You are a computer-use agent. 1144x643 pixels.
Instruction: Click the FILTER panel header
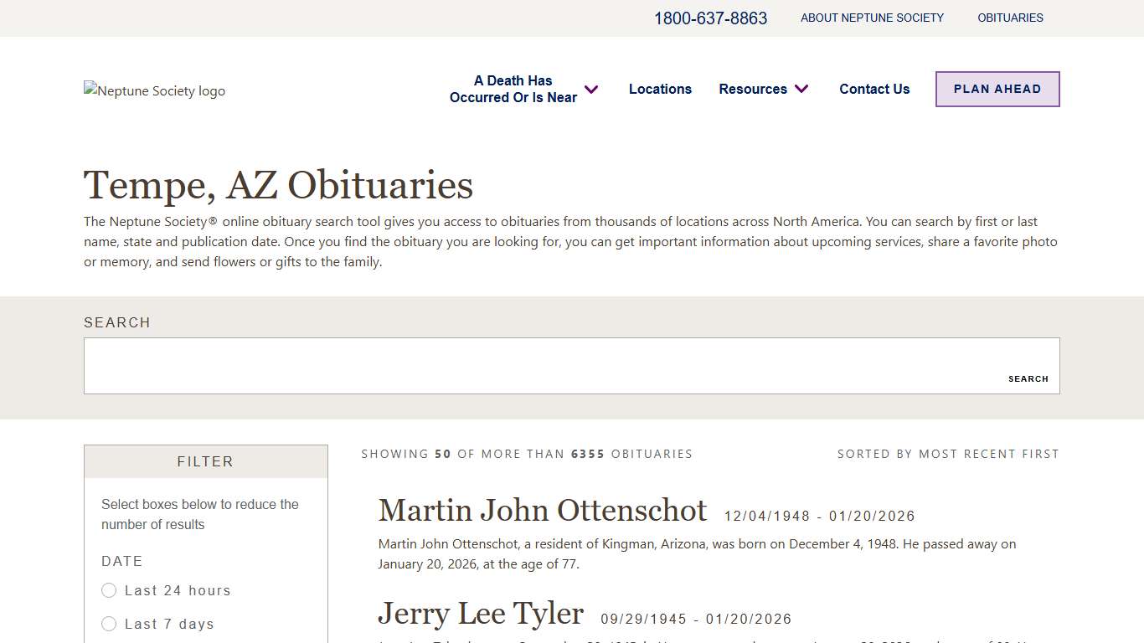click(205, 461)
